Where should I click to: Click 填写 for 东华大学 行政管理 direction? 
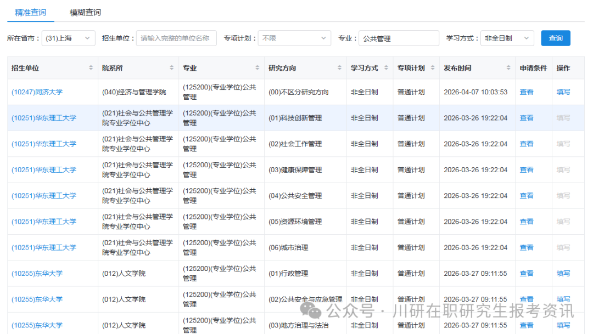(x=563, y=273)
